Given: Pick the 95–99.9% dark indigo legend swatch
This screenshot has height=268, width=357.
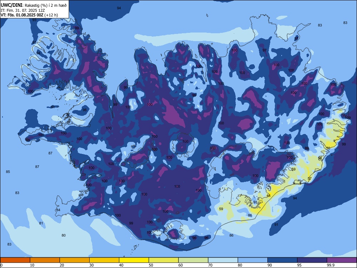Looking at the screenshot, I should click(312, 260).
